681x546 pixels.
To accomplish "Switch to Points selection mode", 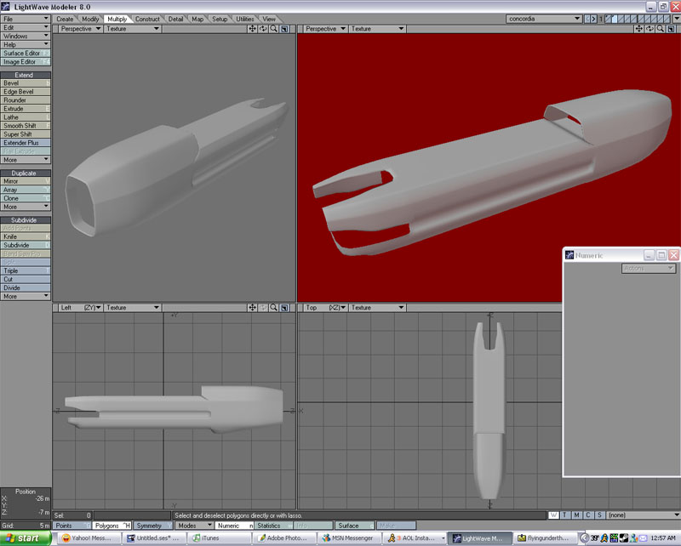I will [68, 526].
